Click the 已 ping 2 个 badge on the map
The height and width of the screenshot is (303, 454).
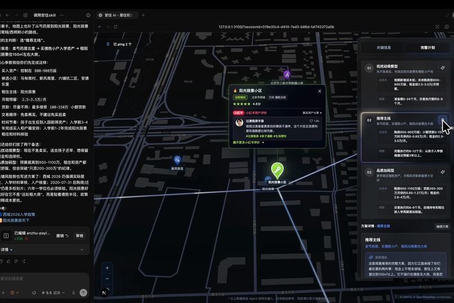(x=119, y=45)
